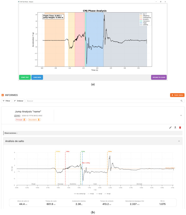Delete the report with red trash icon

click(180, 127)
